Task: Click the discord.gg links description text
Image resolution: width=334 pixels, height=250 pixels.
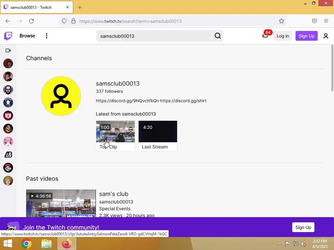Action: point(151,101)
